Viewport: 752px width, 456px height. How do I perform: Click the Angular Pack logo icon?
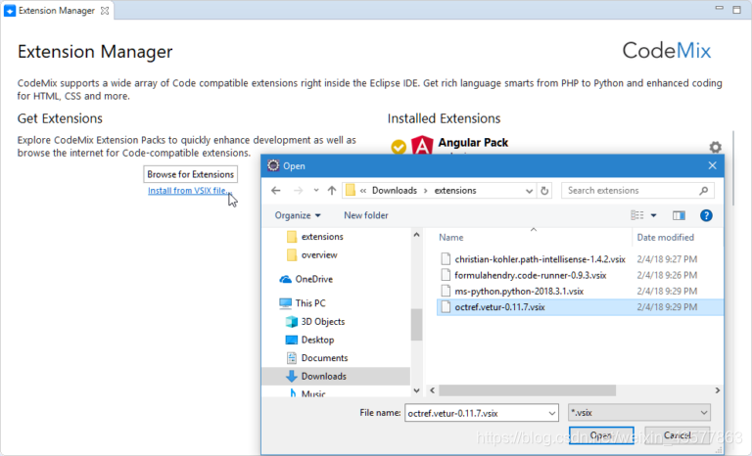[x=422, y=145]
